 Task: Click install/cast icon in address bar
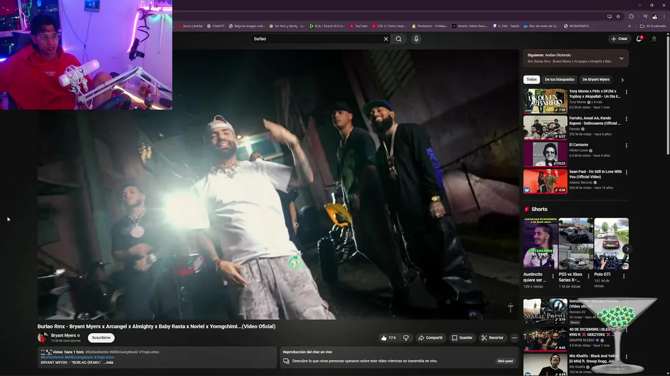(x=609, y=16)
